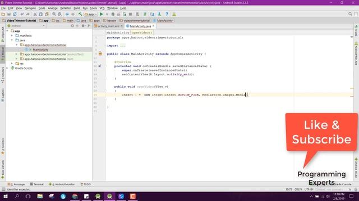Expand the androidTest package node
The image size is (359, 201).
coord(16,54)
